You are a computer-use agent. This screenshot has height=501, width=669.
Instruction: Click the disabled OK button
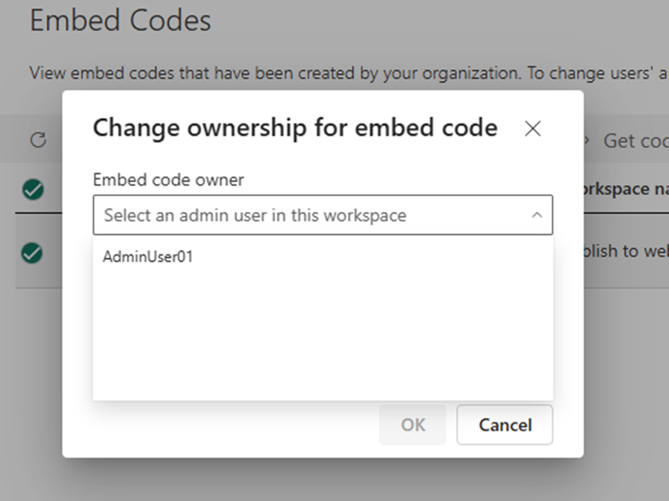point(412,425)
